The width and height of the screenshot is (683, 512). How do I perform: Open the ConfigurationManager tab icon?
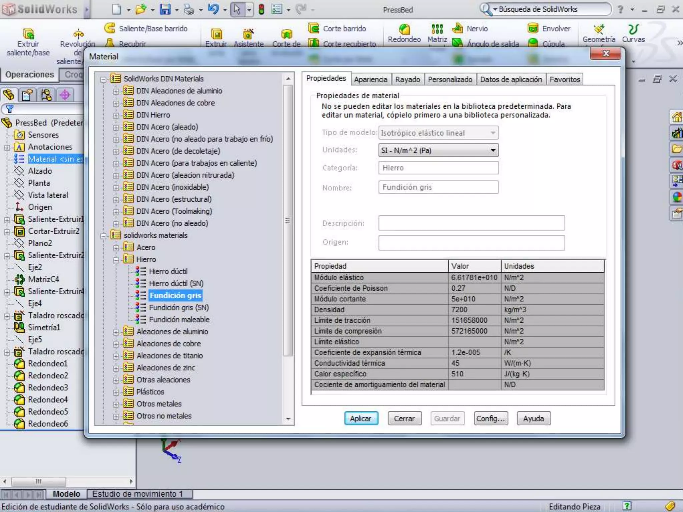pyautogui.click(x=46, y=95)
